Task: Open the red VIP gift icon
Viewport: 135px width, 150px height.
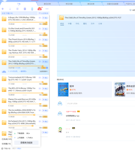Action: tap(40, 9)
